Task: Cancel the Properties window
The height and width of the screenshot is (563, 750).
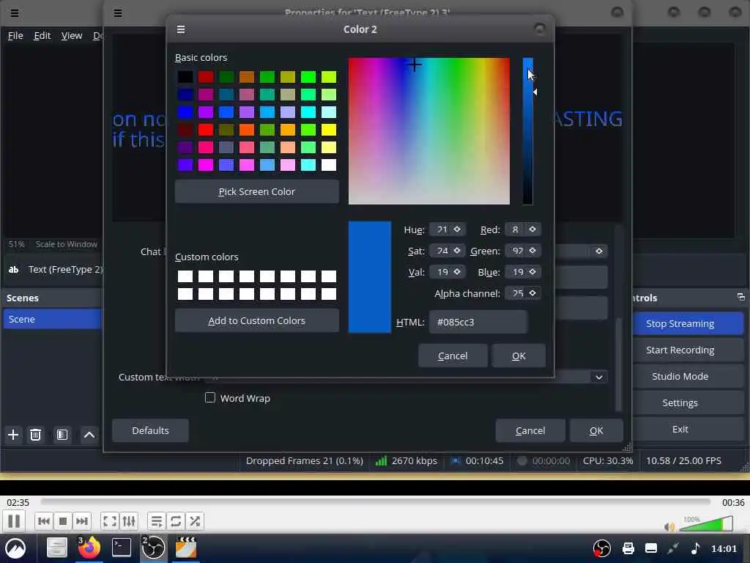Action: pos(530,430)
